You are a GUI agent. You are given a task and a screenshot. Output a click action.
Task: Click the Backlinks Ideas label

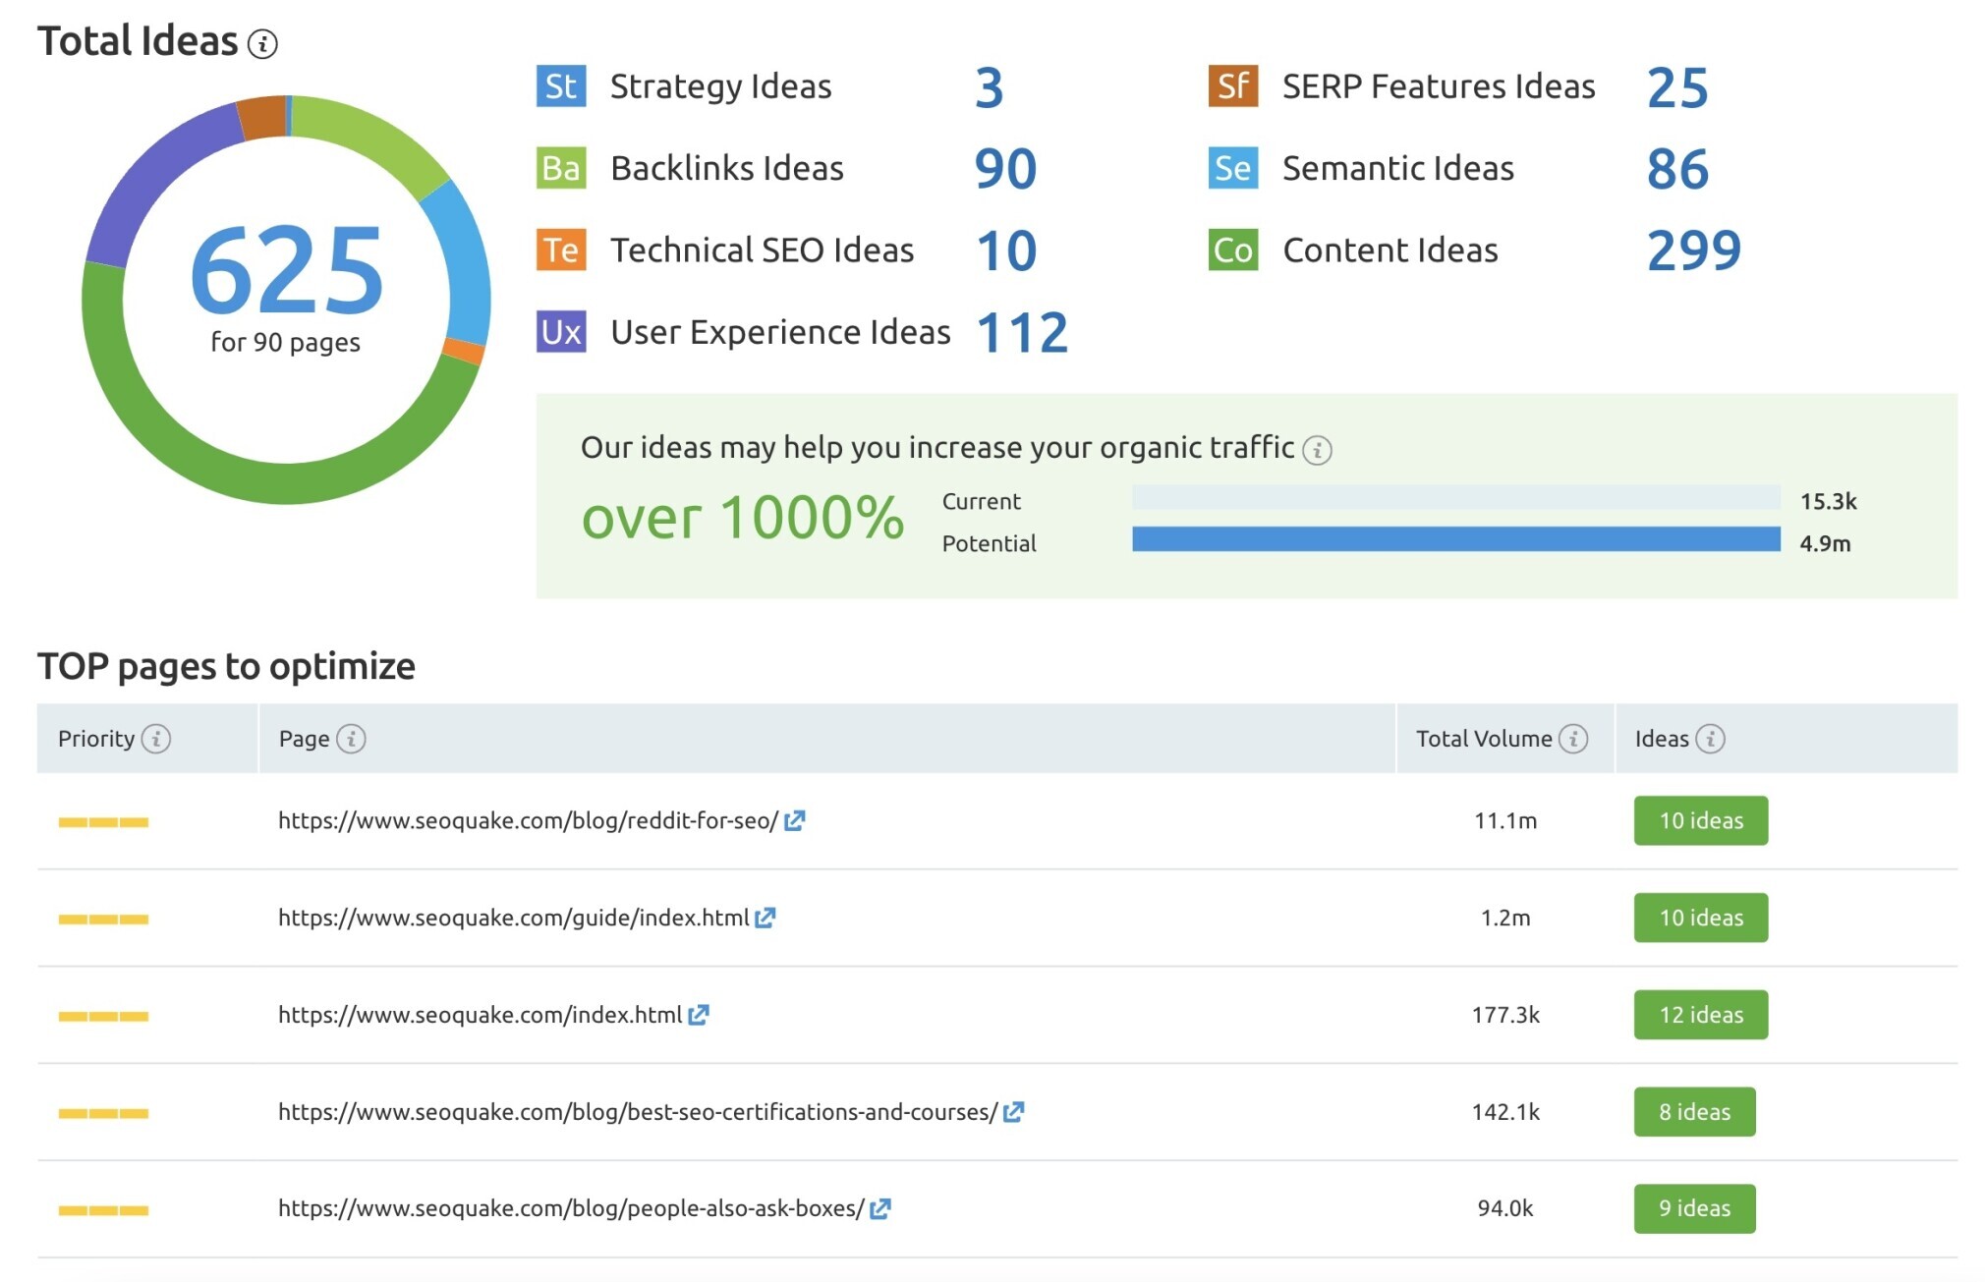tap(727, 169)
